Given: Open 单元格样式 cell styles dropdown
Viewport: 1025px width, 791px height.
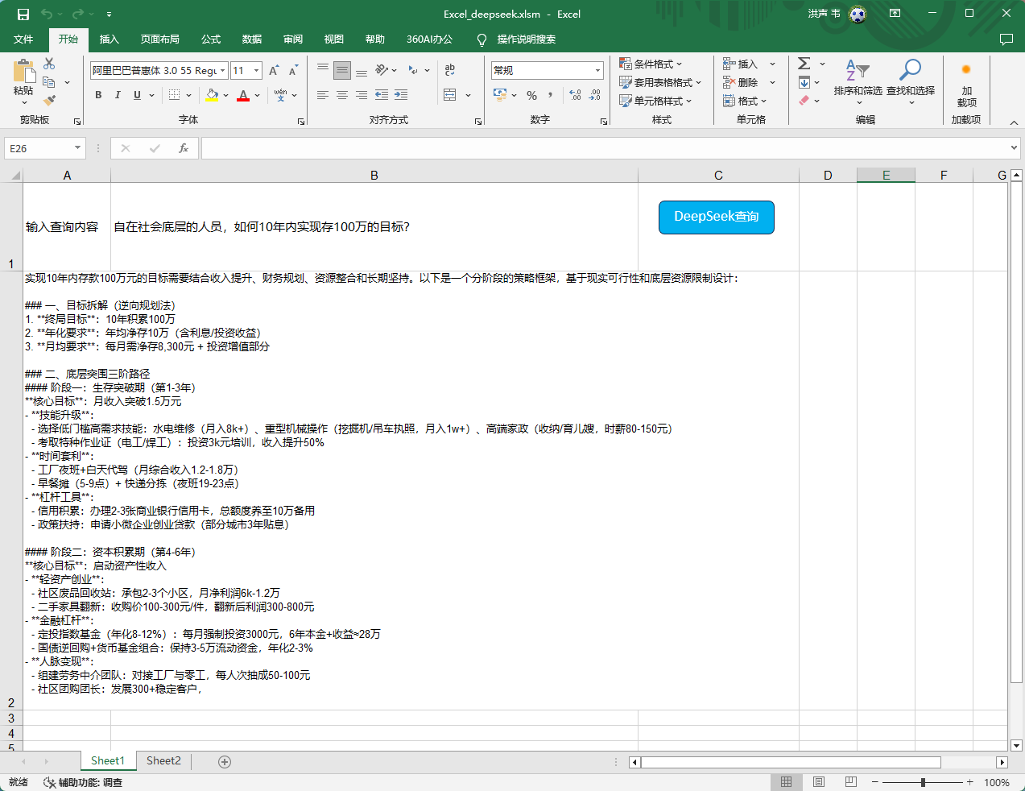Looking at the screenshot, I should 655,101.
